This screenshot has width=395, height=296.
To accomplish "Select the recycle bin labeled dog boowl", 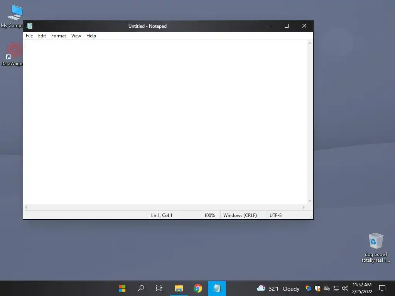I will coord(376,248).
